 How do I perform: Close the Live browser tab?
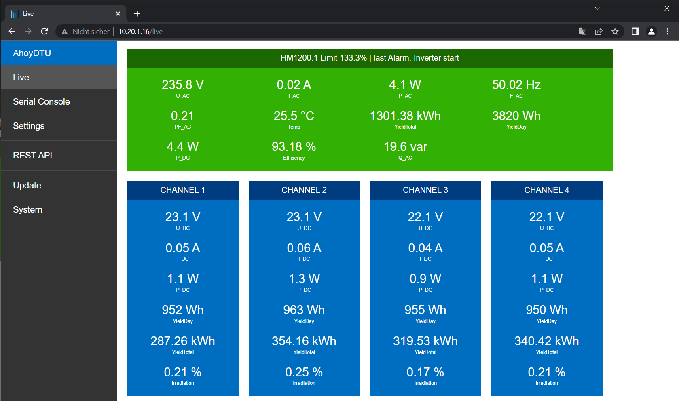(x=118, y=14)
